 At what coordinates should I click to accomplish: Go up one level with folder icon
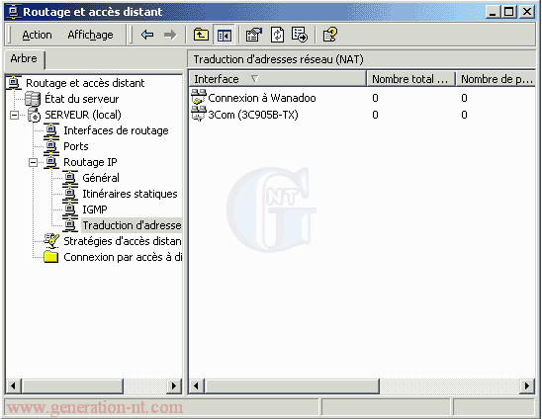(x=201, y=35)
